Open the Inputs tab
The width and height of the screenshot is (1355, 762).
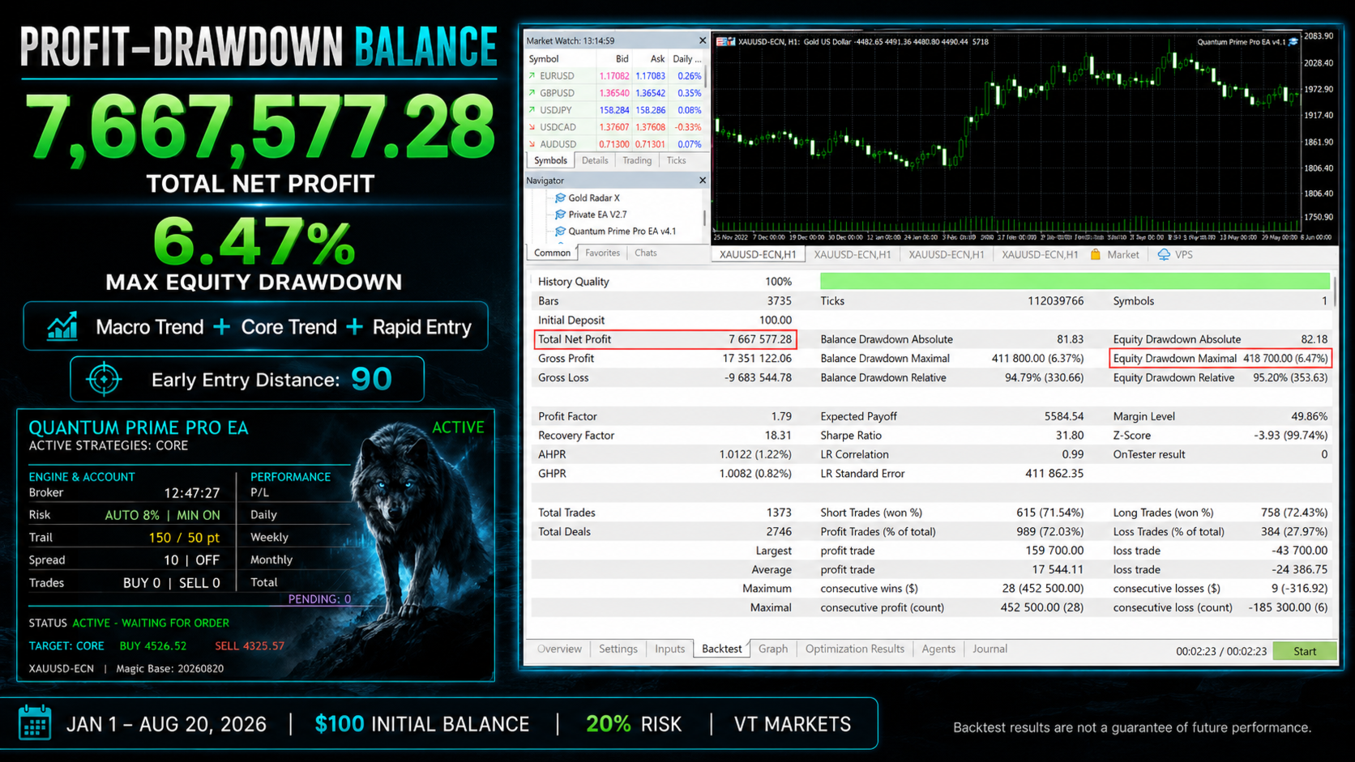pyautogui.click(x=669, y=649)
